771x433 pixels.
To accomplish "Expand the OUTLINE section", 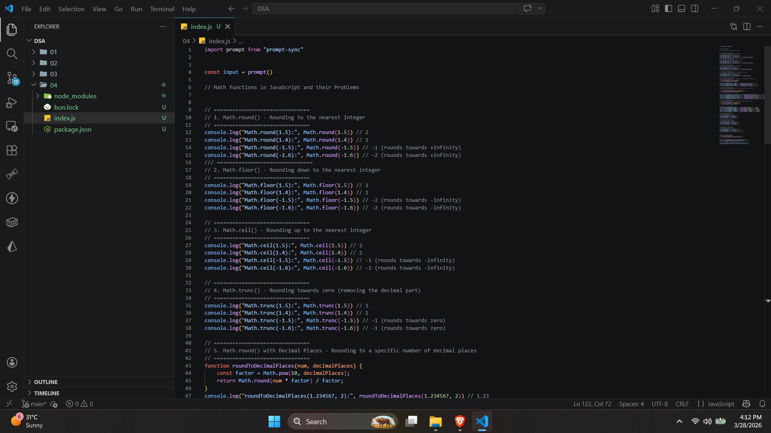I will tap(46, 382).
